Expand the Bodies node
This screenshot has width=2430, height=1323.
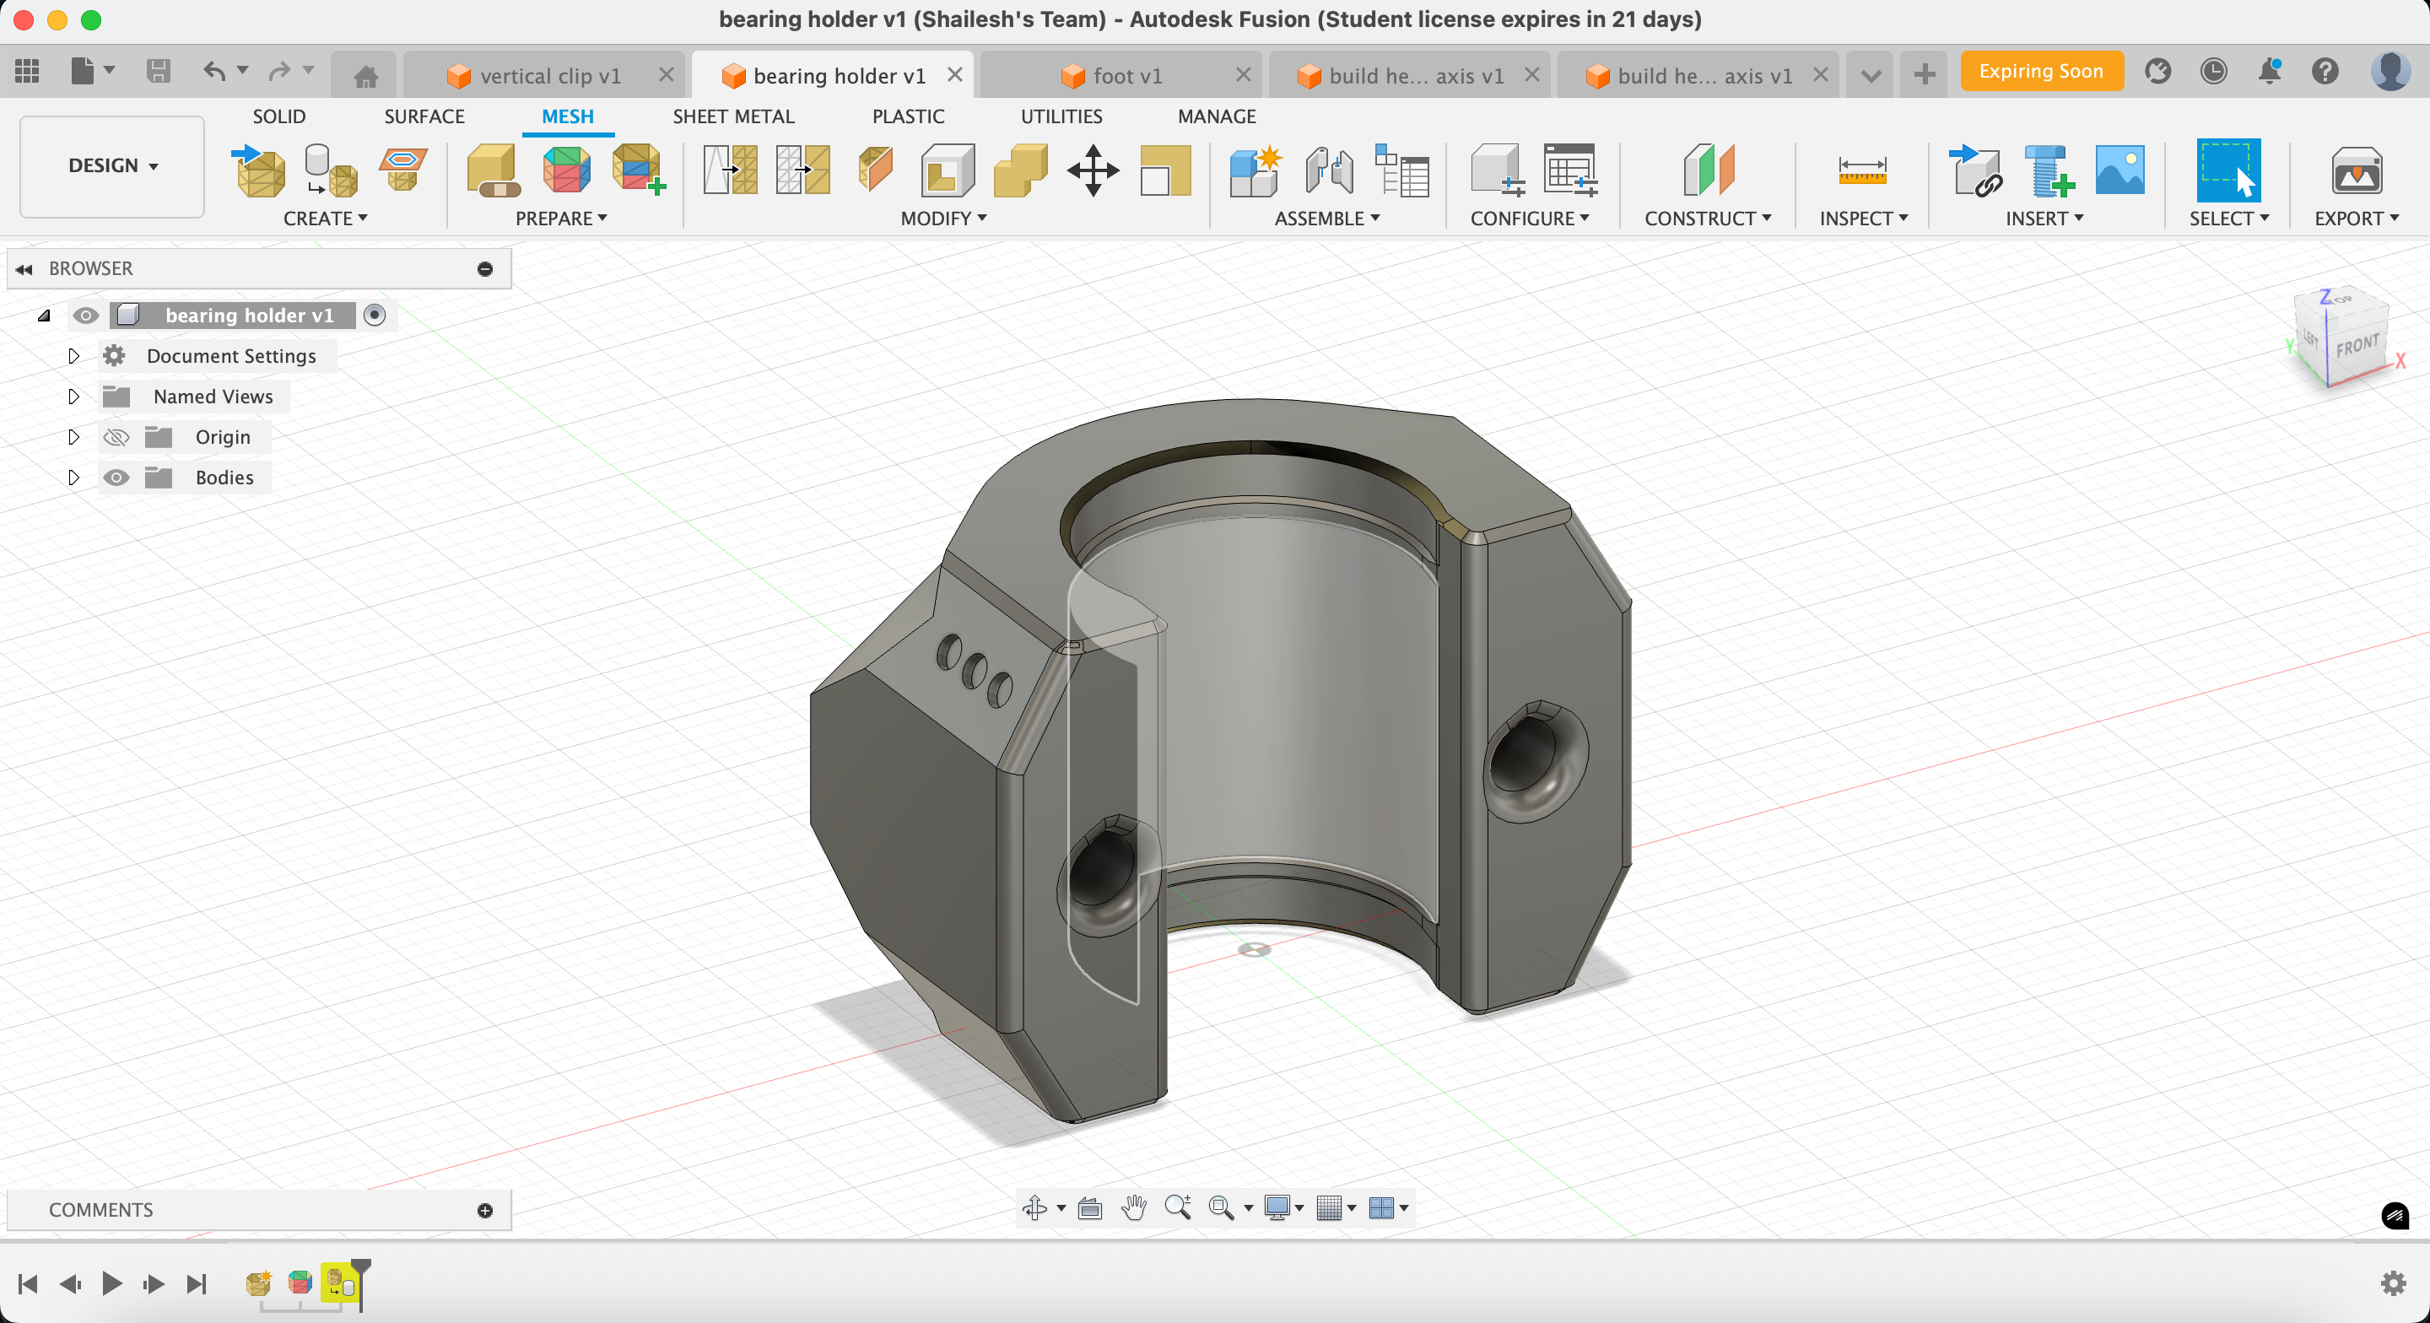[x=73, y=478]
